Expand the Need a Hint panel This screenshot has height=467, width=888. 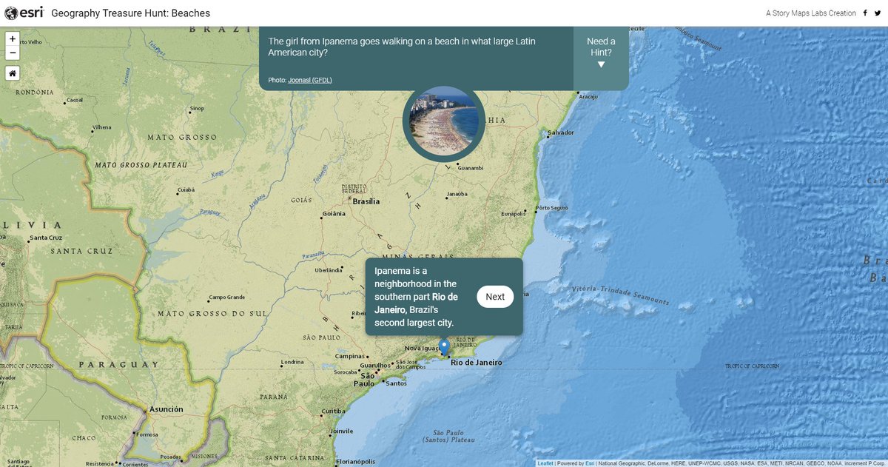601,53
